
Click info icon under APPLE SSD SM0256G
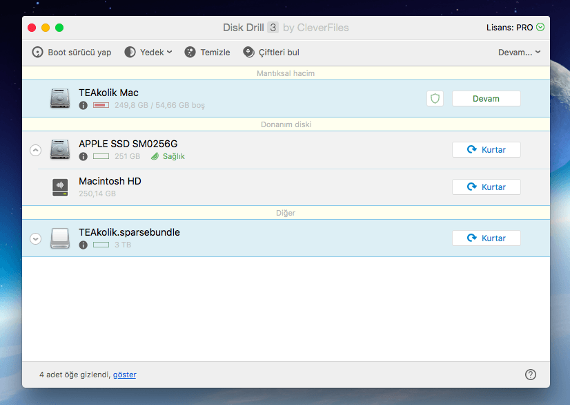[83, 156]
